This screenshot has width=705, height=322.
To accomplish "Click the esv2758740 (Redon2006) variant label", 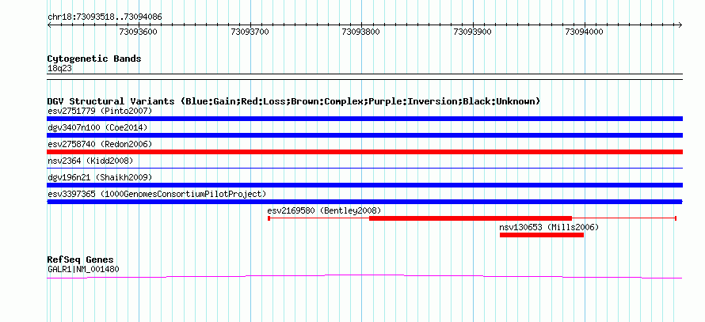I will coord(100,144).
